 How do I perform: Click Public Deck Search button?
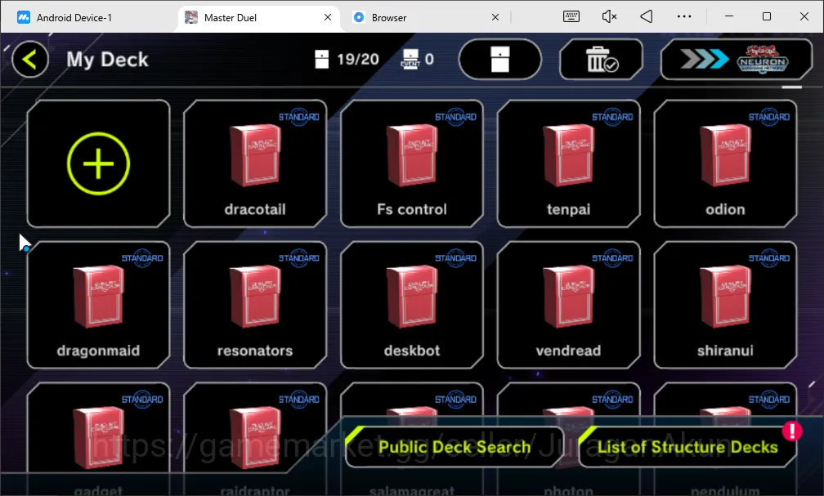(454, 447)
